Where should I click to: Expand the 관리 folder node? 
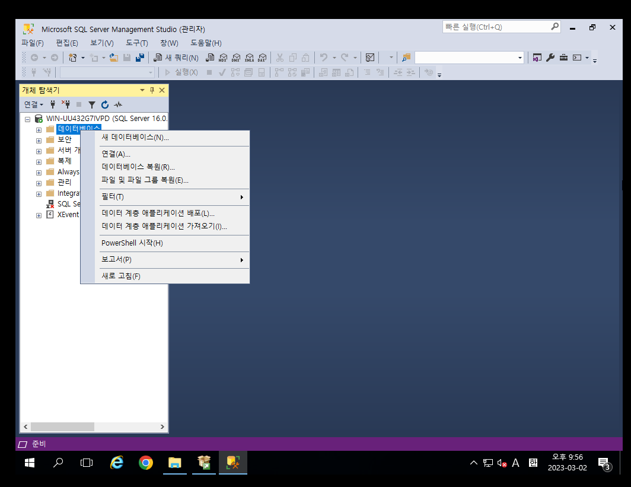coord(39,183)
